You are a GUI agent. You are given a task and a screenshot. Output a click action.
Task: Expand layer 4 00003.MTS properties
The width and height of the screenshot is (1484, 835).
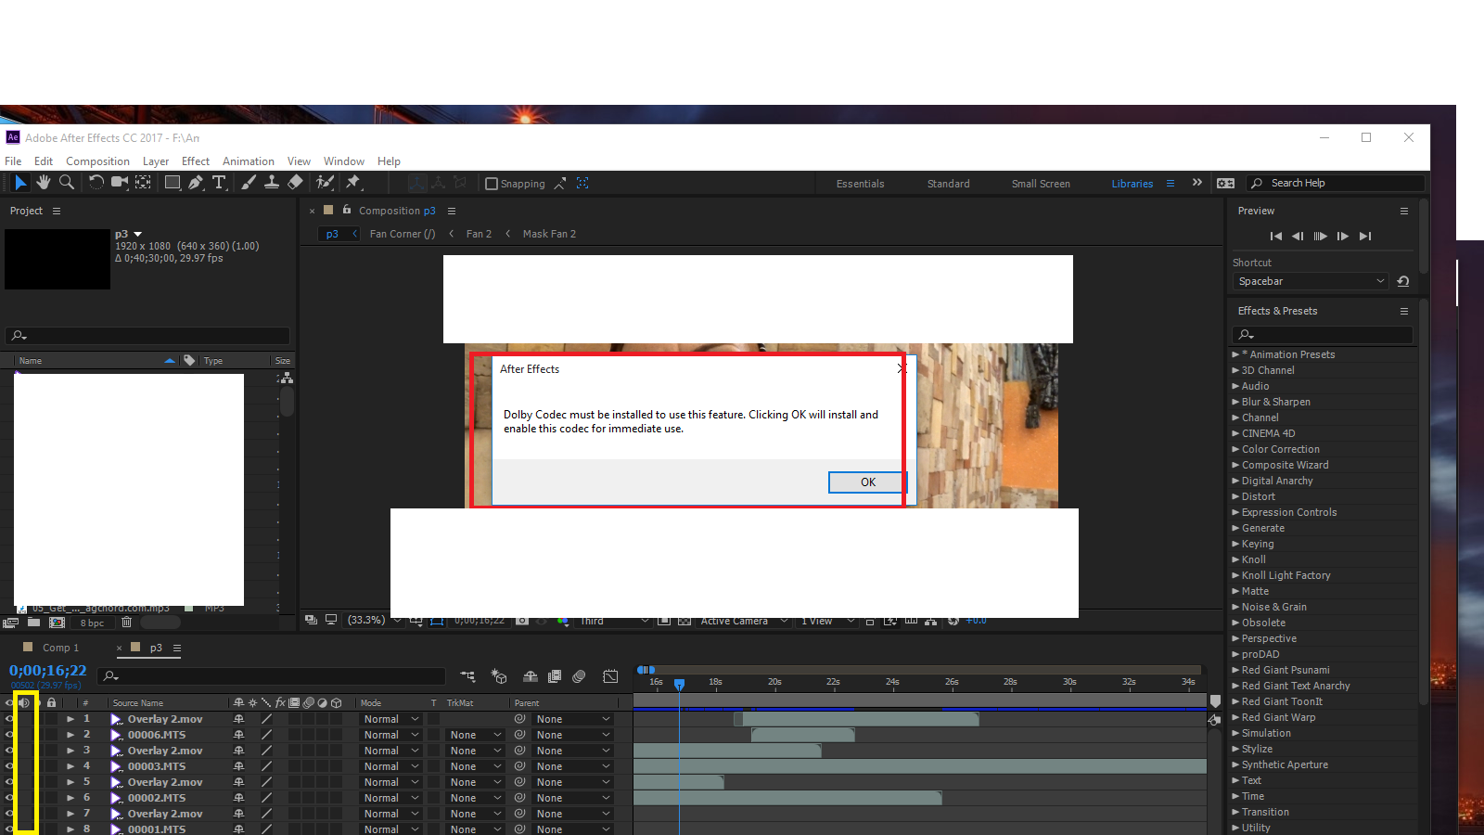click(70, 766)
